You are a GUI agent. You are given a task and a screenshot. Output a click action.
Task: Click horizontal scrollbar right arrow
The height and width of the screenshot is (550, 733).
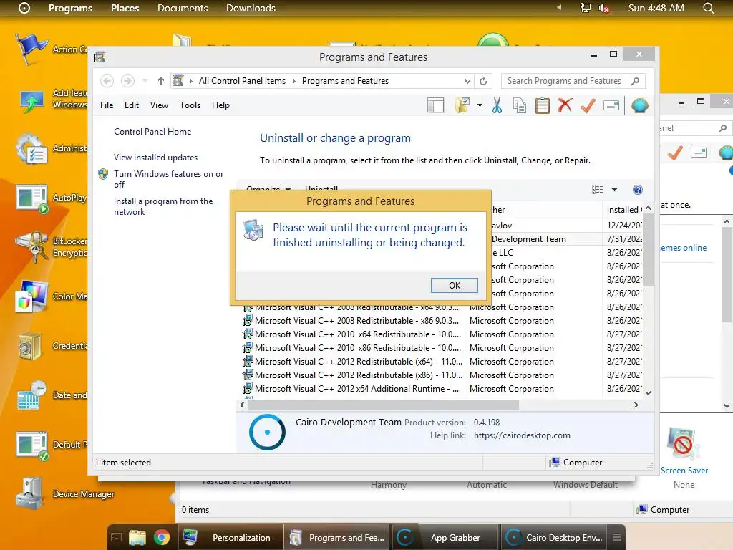[x=636, y=405]
